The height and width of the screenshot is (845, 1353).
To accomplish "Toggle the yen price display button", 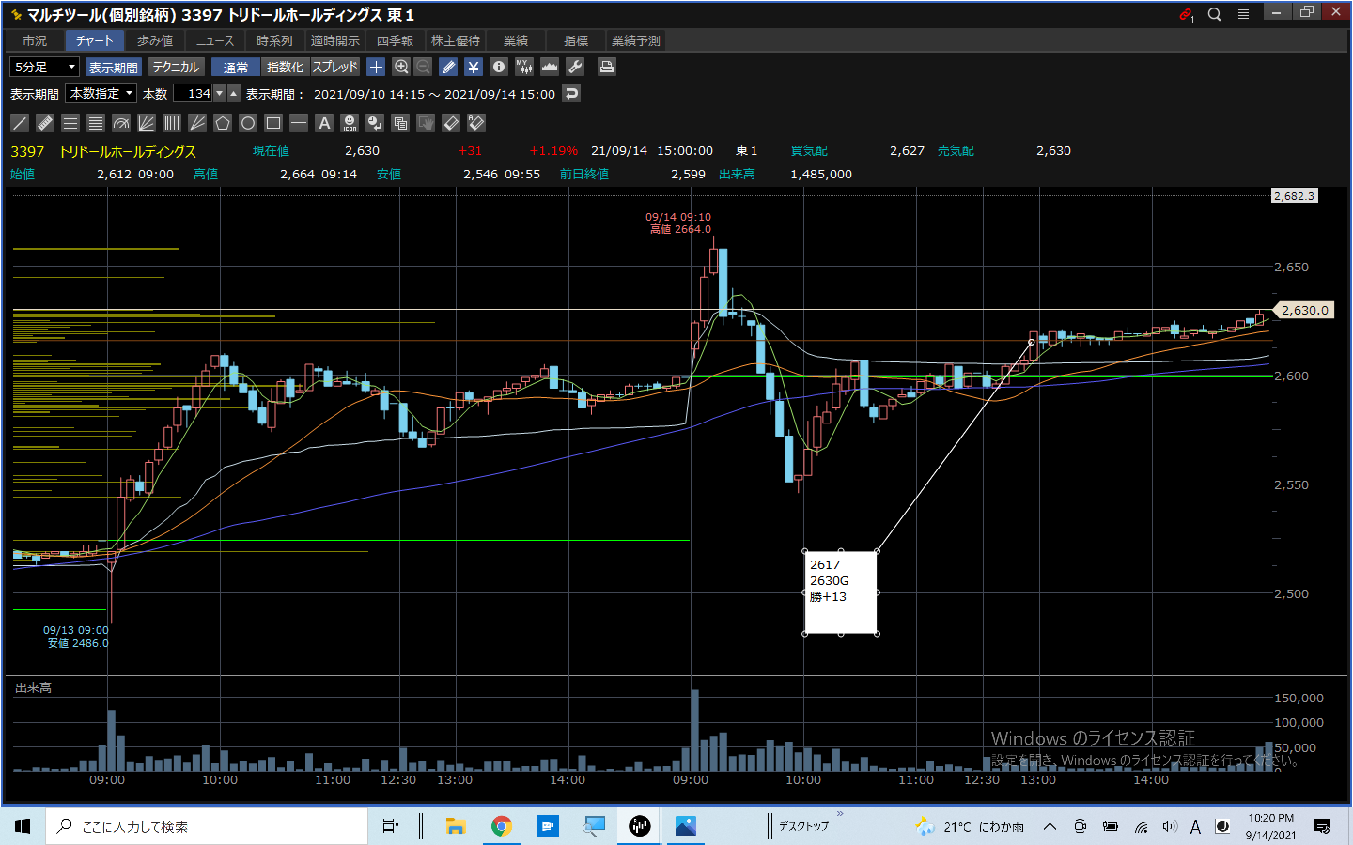I will pos(473,67).
